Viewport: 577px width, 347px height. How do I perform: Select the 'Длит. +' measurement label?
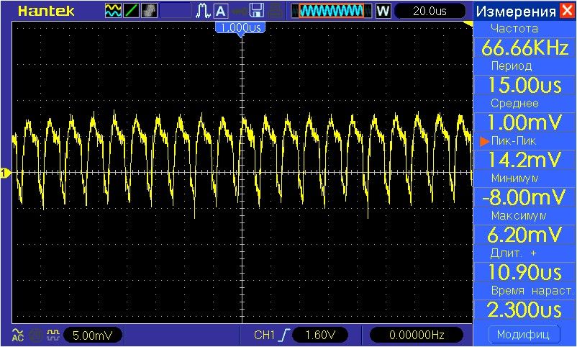(514, 253)
